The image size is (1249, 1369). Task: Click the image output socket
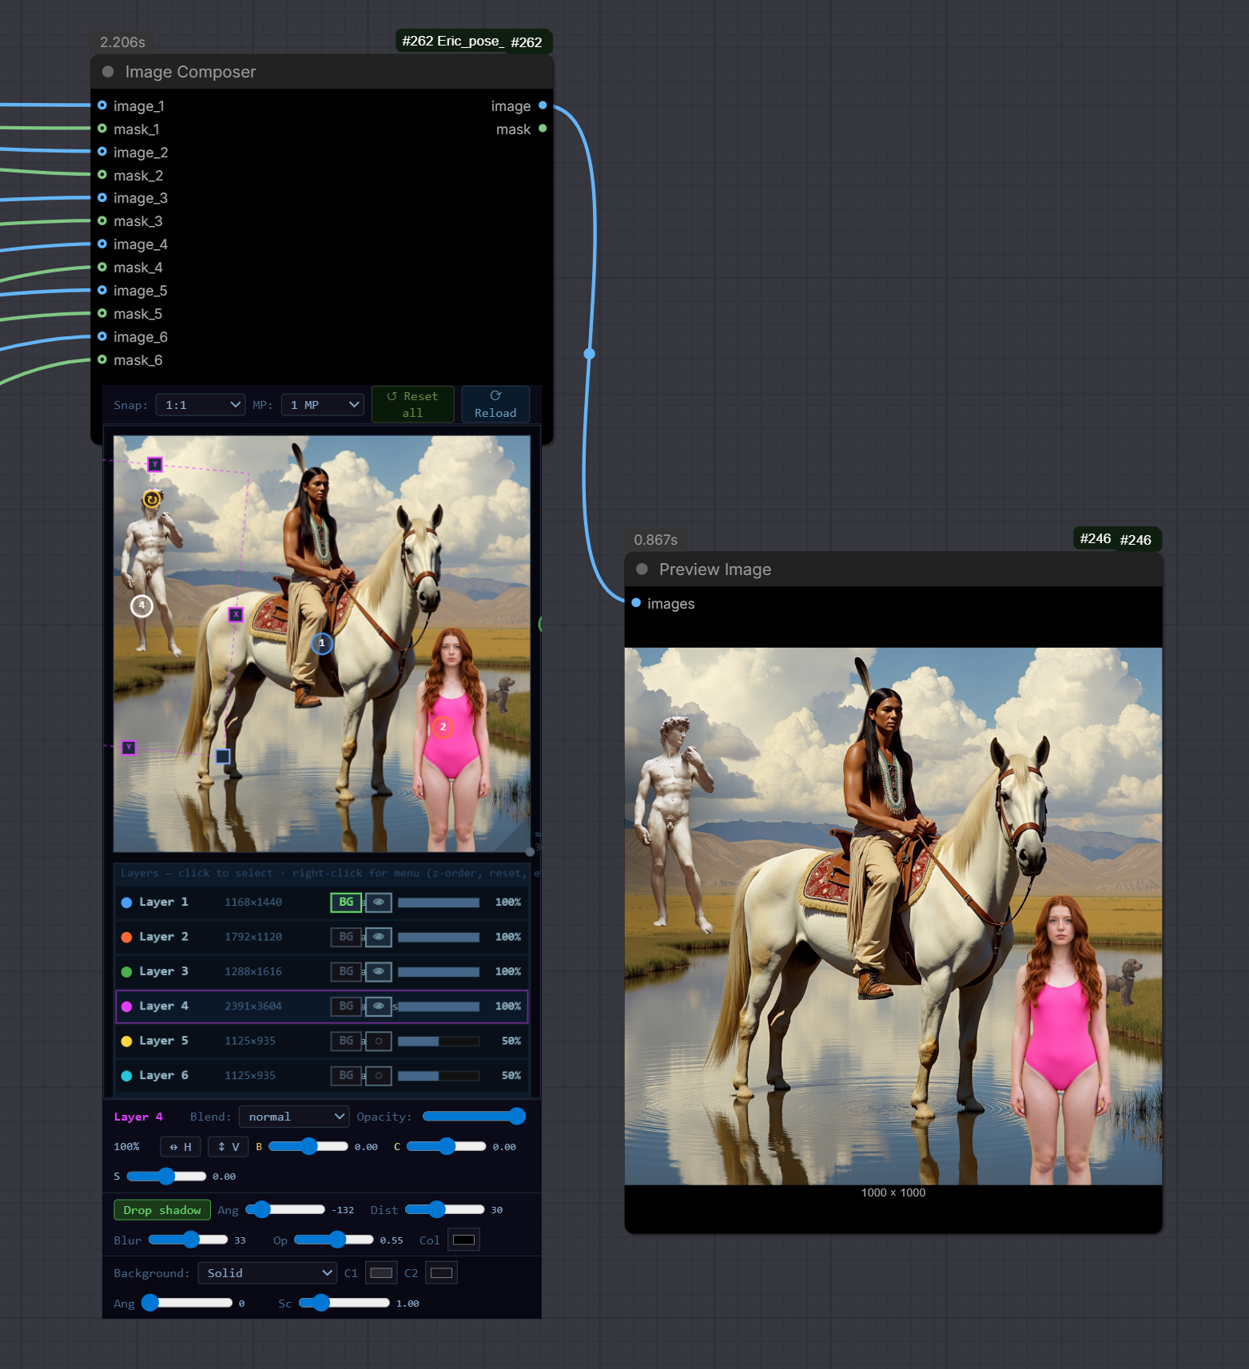(543, 105)
